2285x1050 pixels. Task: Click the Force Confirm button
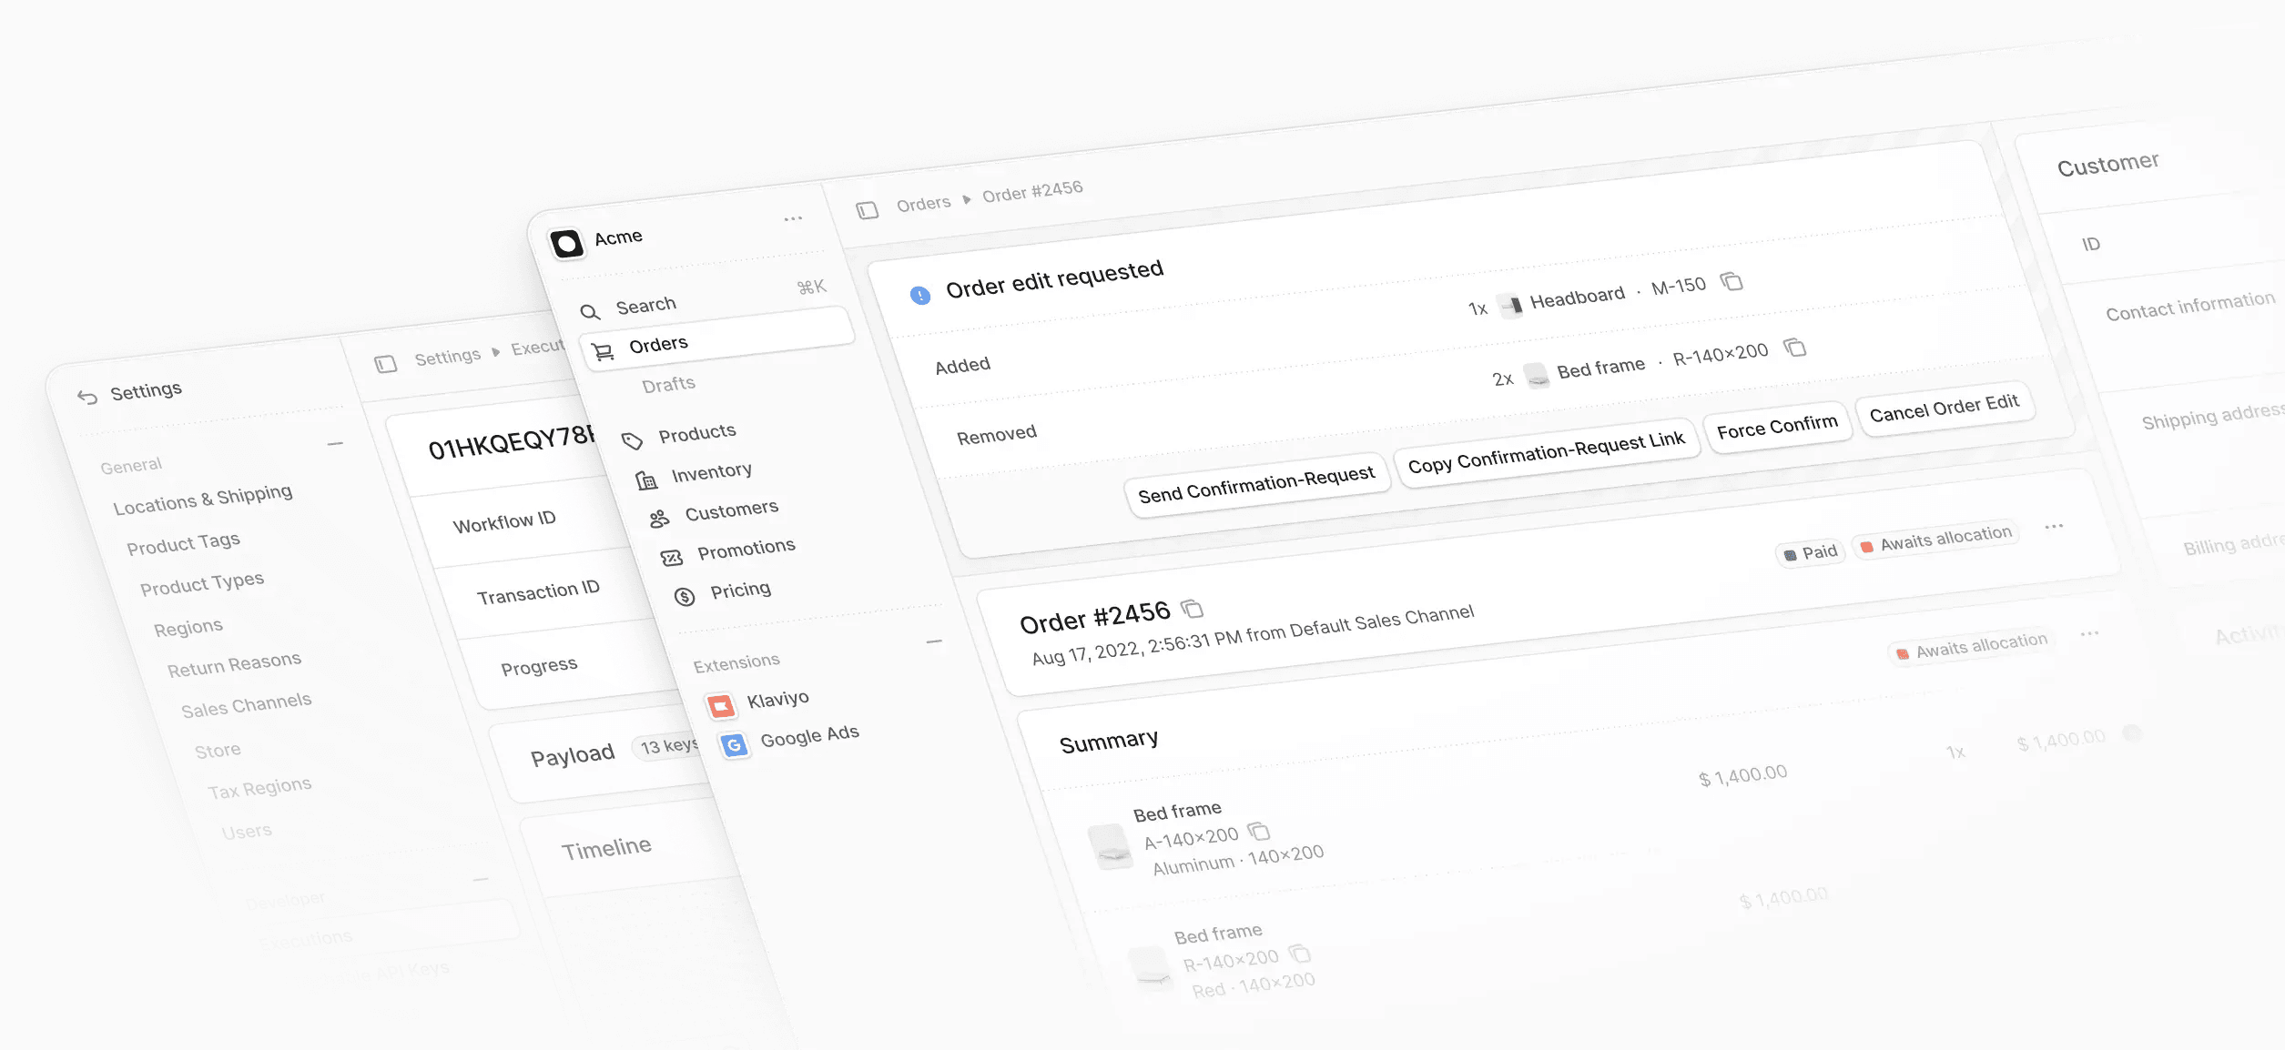click(x=1777, y=426)
